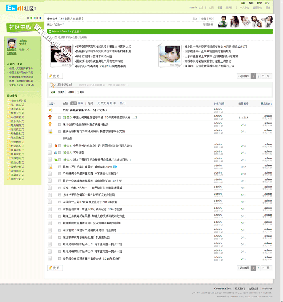The height and width of the screenshot is (302, 283).
Task: Go to page 2 in bottom pagination
Action: point(258,268)
